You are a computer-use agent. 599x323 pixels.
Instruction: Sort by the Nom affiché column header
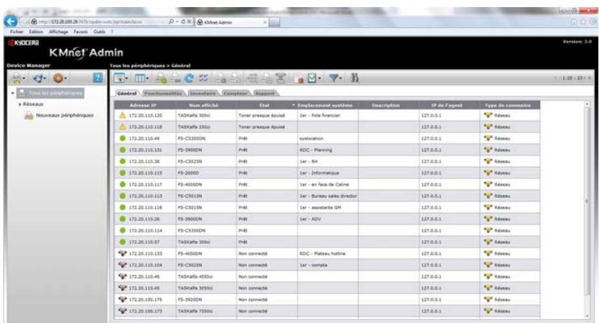[206, 105]
